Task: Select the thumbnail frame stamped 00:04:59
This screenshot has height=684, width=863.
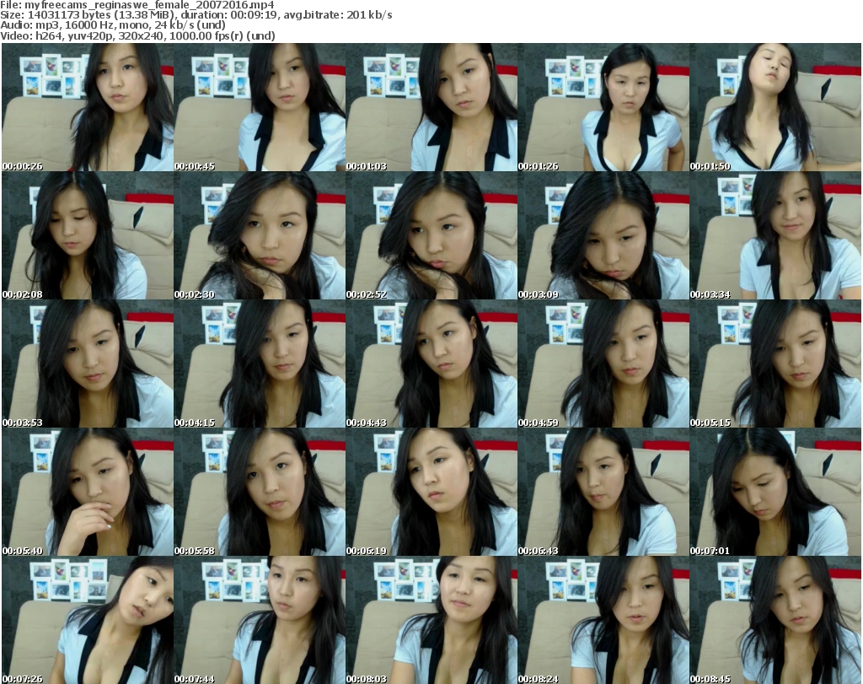Action: (x=603, y=364)
